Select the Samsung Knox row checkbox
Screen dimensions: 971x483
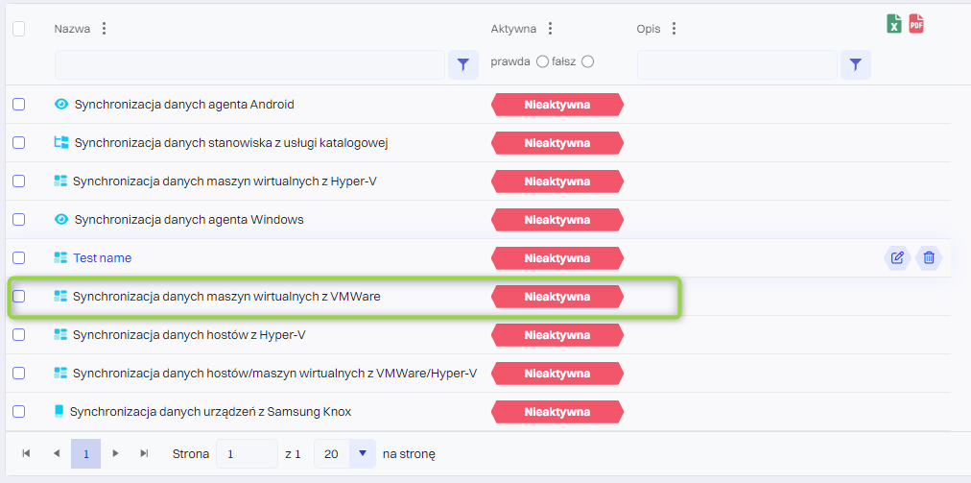(18, 411)
